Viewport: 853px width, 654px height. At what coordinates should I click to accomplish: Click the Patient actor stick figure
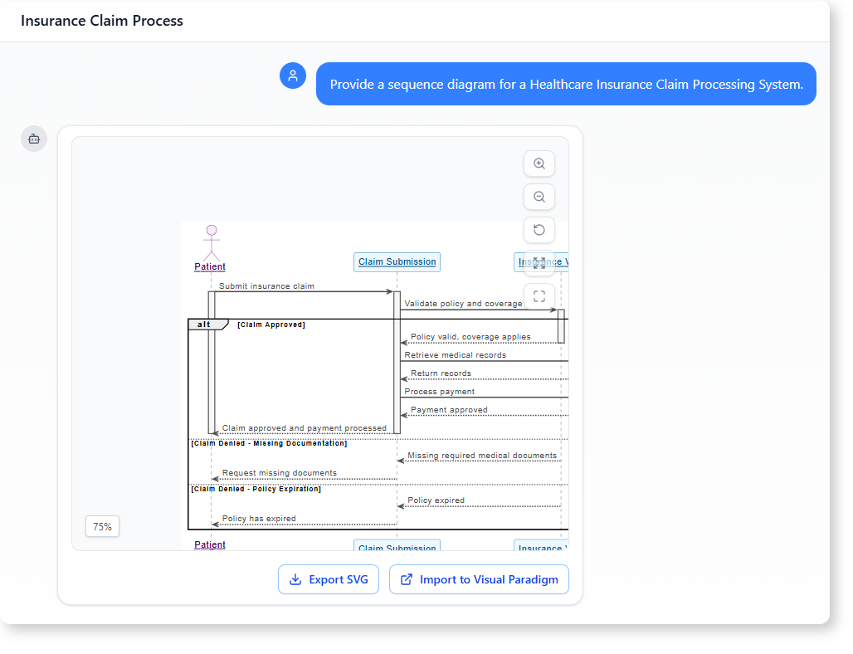tap(211, 242)
